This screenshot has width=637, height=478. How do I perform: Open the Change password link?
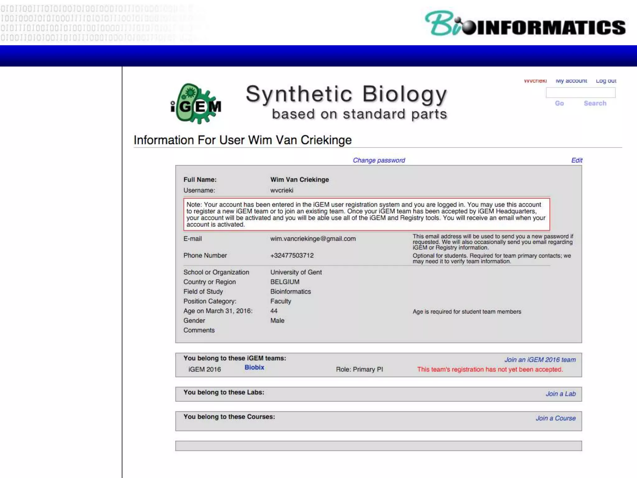pos(379,160)
